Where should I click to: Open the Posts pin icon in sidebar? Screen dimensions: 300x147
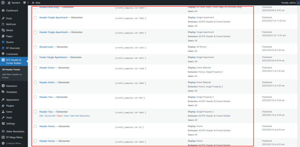pyautogui.click(x=3, y=18)
